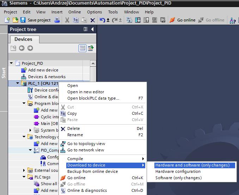
Task: Click the Copy toolbar icon
Action: [75, 20]
